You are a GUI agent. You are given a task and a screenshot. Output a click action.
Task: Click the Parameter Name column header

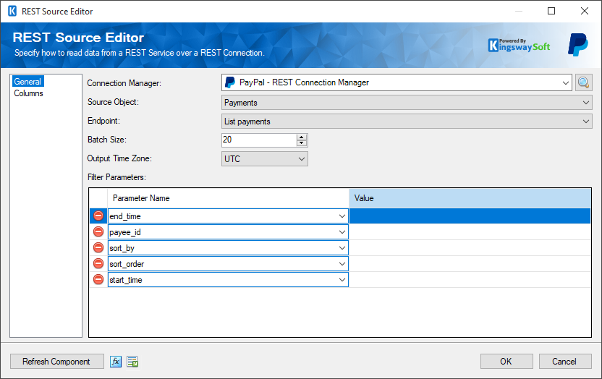click(x=228, y=198)
